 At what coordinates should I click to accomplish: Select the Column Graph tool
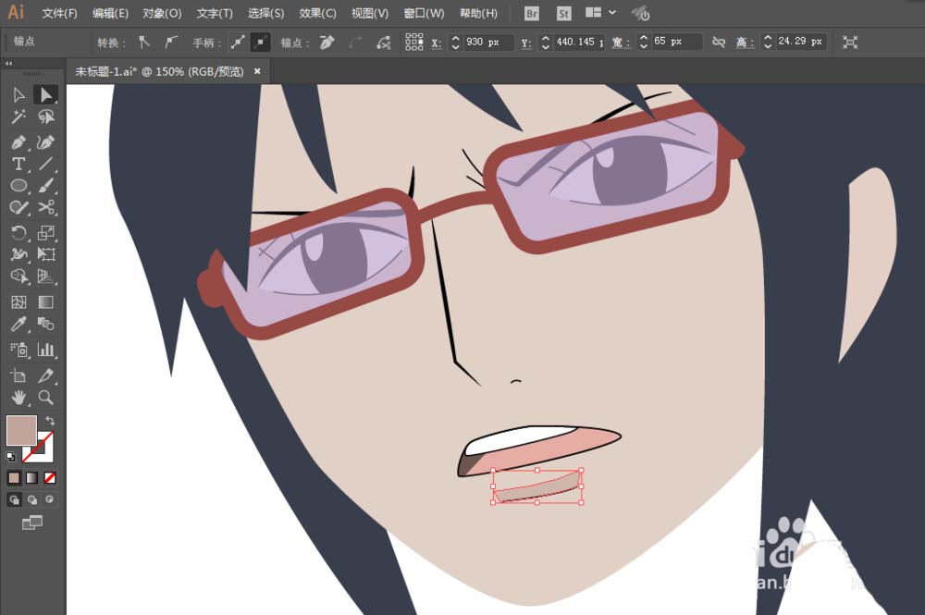[45, 350]
